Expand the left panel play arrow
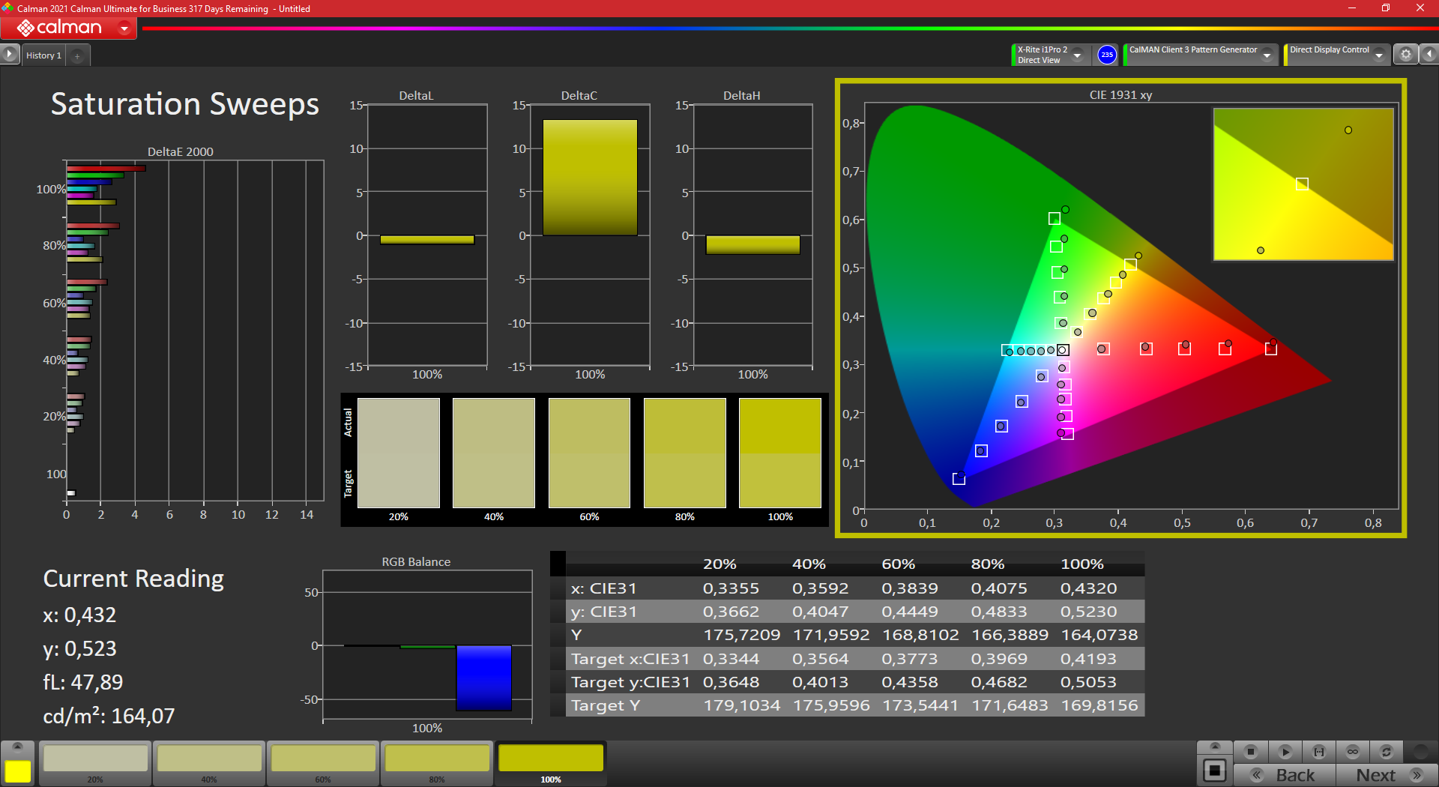Image resolution: width=1439 pixels, height=787 pixels. tap(9, 54)
